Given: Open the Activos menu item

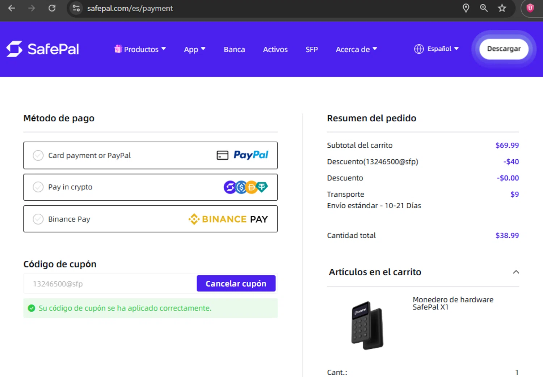Looking at the screenshot, I should pyautogui.click(x=275, y=49).
